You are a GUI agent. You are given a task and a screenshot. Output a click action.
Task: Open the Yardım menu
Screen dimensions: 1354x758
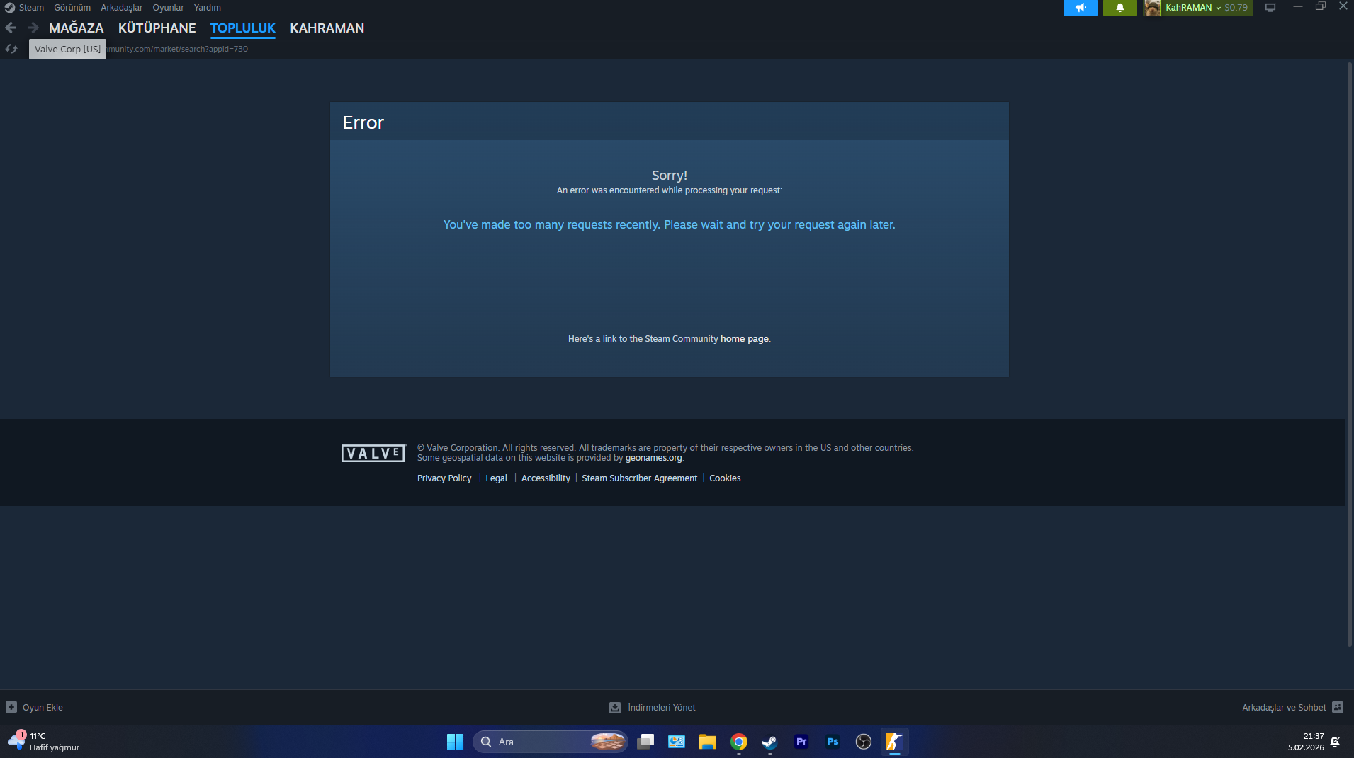pyautogui.click(x=208, y=8)
